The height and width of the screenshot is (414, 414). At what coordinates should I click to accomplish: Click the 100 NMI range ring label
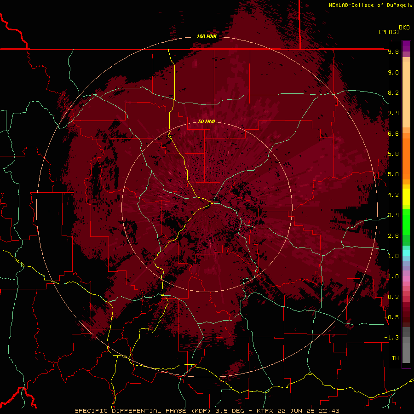click(x=207, y=36)
